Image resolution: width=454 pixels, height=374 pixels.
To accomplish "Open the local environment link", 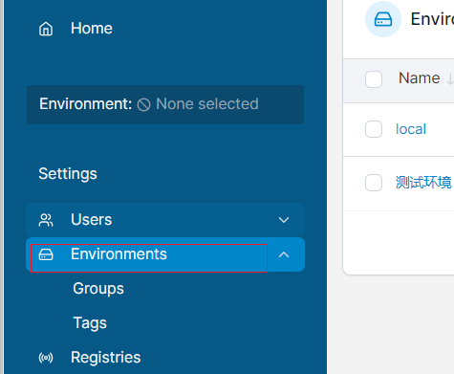I will tap(411, 129).
